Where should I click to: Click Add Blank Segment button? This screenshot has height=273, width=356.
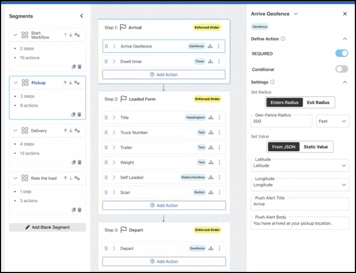(x=47, y=227)
